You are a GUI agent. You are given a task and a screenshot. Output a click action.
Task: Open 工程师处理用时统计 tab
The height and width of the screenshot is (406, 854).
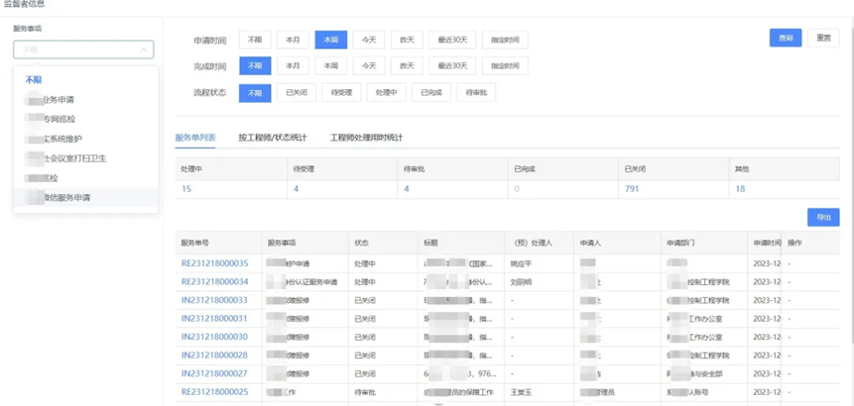(366, 138)
